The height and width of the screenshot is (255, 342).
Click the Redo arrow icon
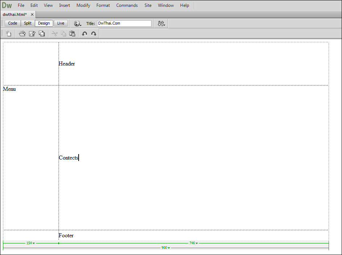point(94,34)
